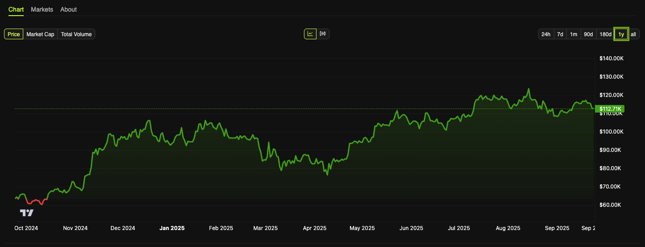Click the $100.00K price axis label

pyautogui.click(x=611, y=132)
